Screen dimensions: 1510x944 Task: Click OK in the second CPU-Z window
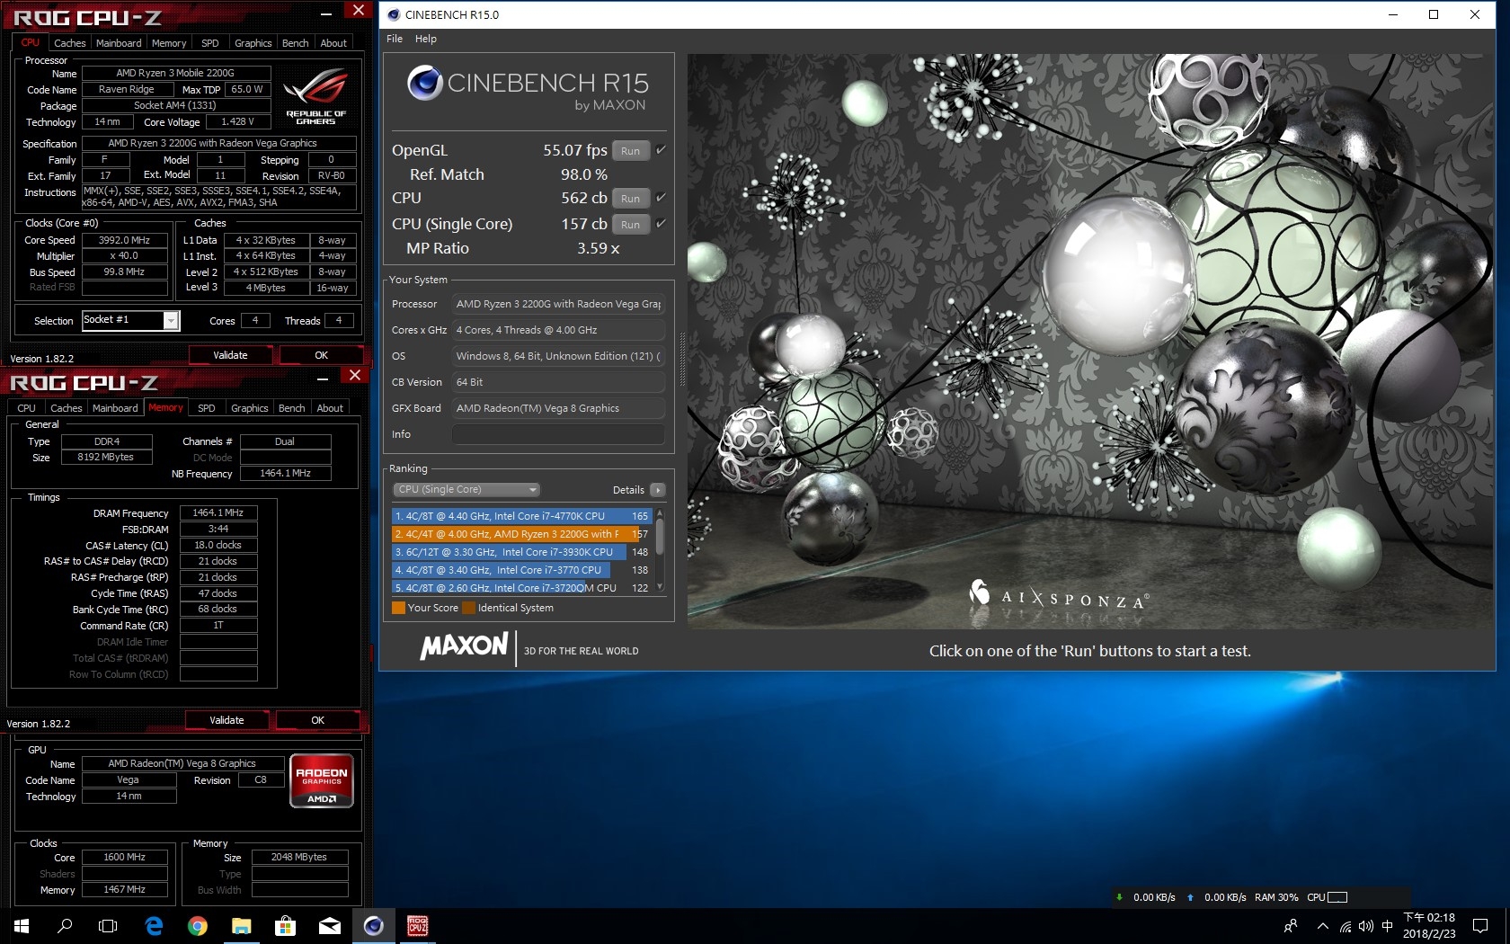pyautogui.click(x=317, y=720)
